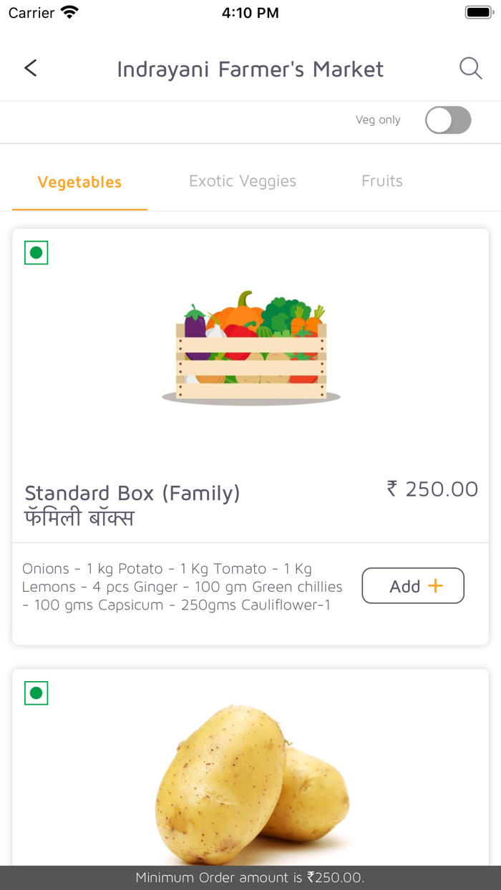Tap the rupee symbol beside 250.00 price
This screenshot has width=501, height=890.
(392, 489)
